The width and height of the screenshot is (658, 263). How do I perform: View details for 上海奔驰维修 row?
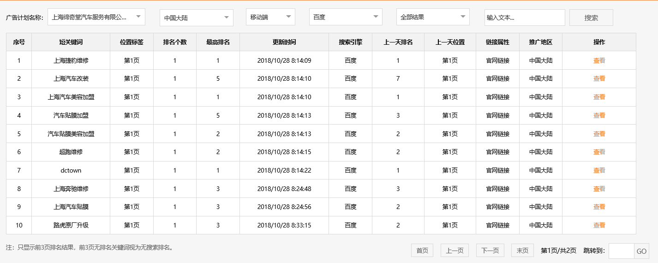[599, 189]
